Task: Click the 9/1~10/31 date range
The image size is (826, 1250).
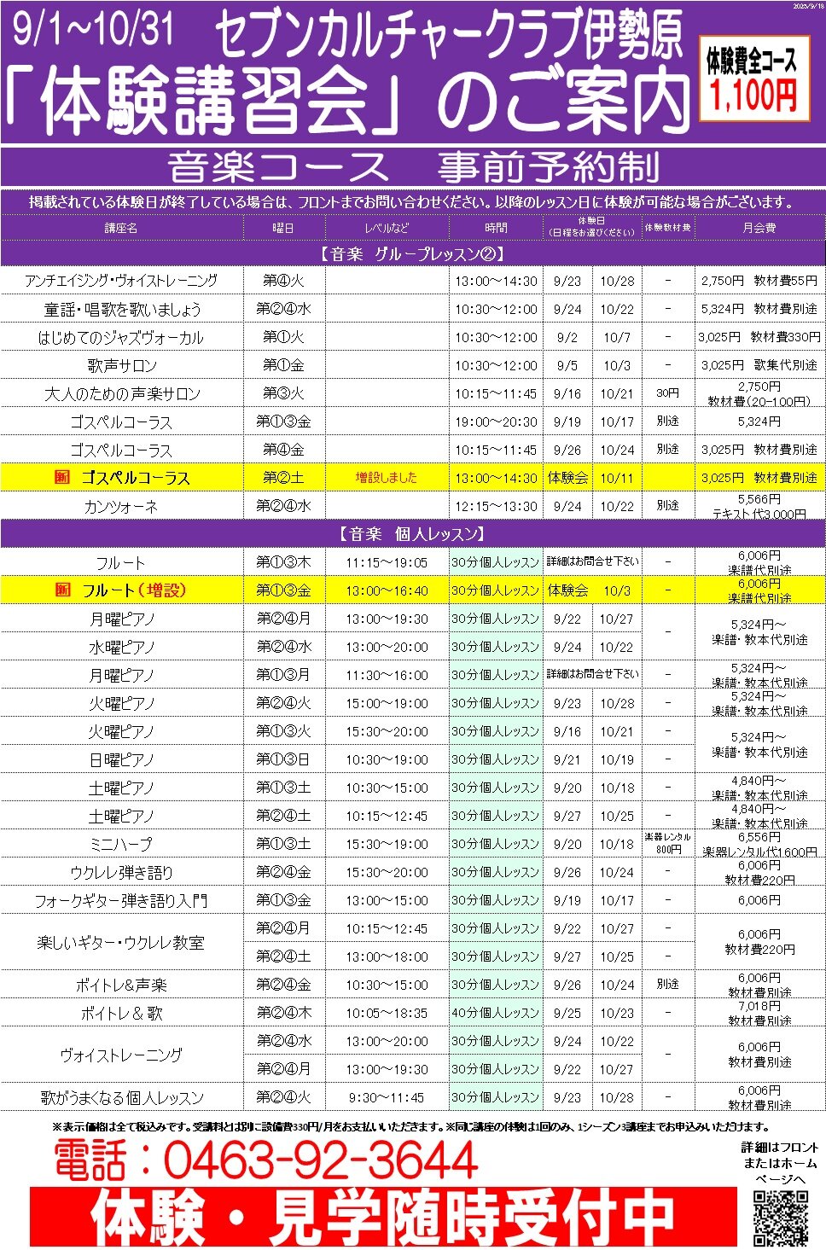Action: click(x=93, y=28)
